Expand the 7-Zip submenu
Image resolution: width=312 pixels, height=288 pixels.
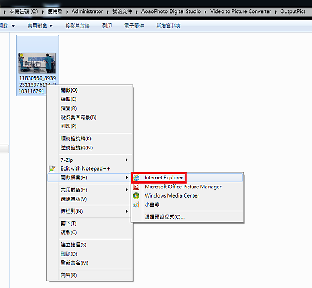tap(90, 160)
